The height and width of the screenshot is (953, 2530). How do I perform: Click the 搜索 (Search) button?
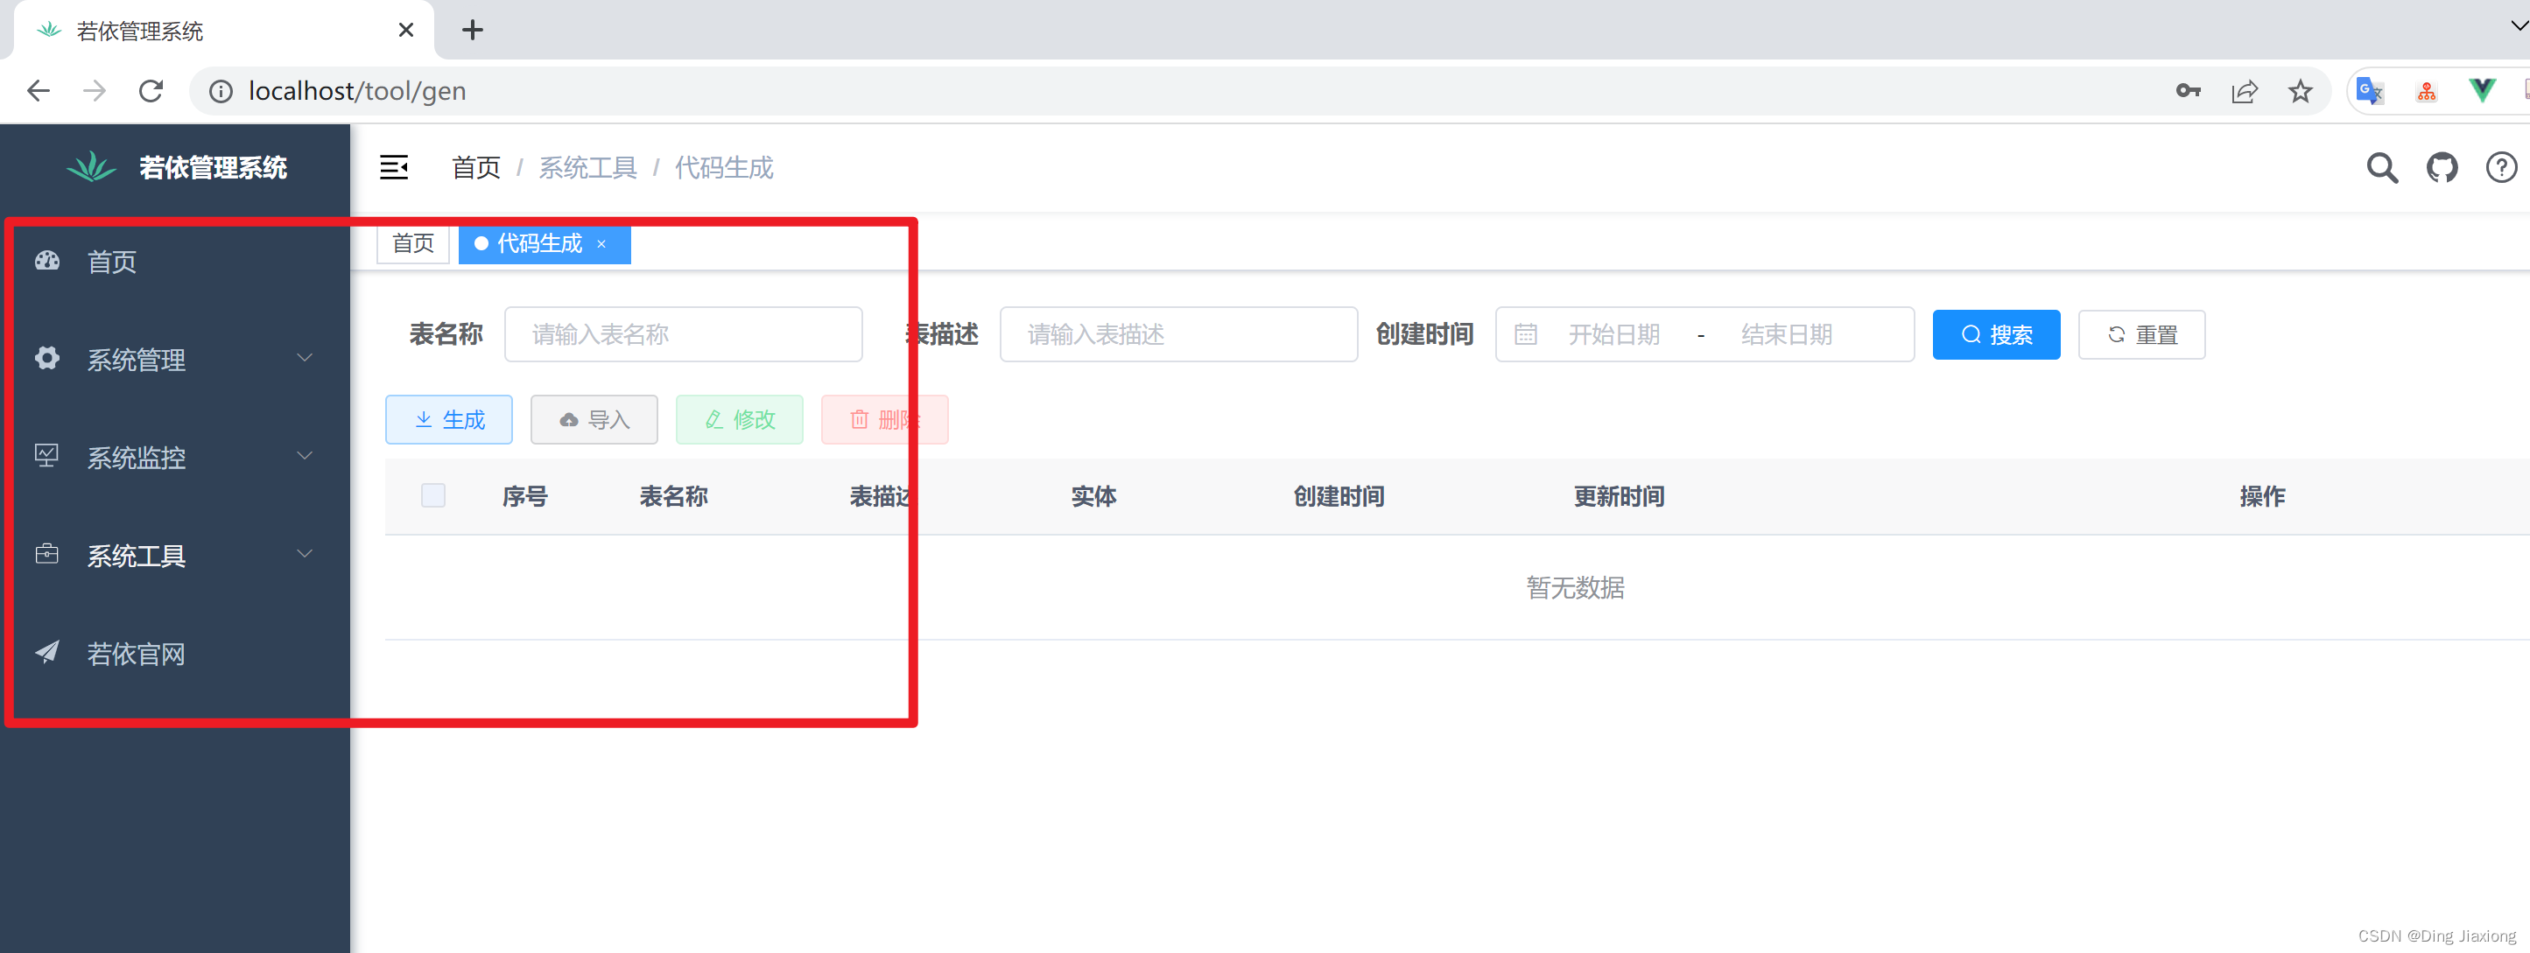click(1996, 333)
